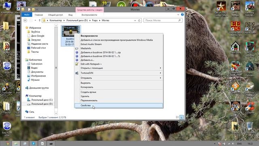Image resolution: width=259 pixels, height=146 pixels.
Task: Open the Quick Access Toolbar dropdown
Action: coord(37,10)
